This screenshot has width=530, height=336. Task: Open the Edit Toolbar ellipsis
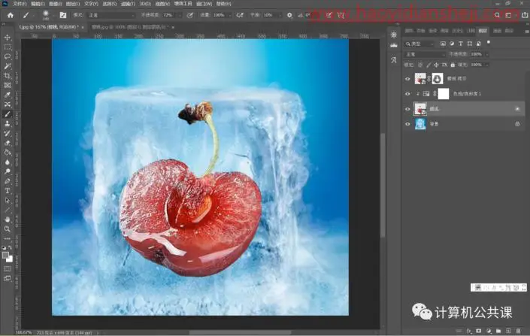(x=7, y=238)
